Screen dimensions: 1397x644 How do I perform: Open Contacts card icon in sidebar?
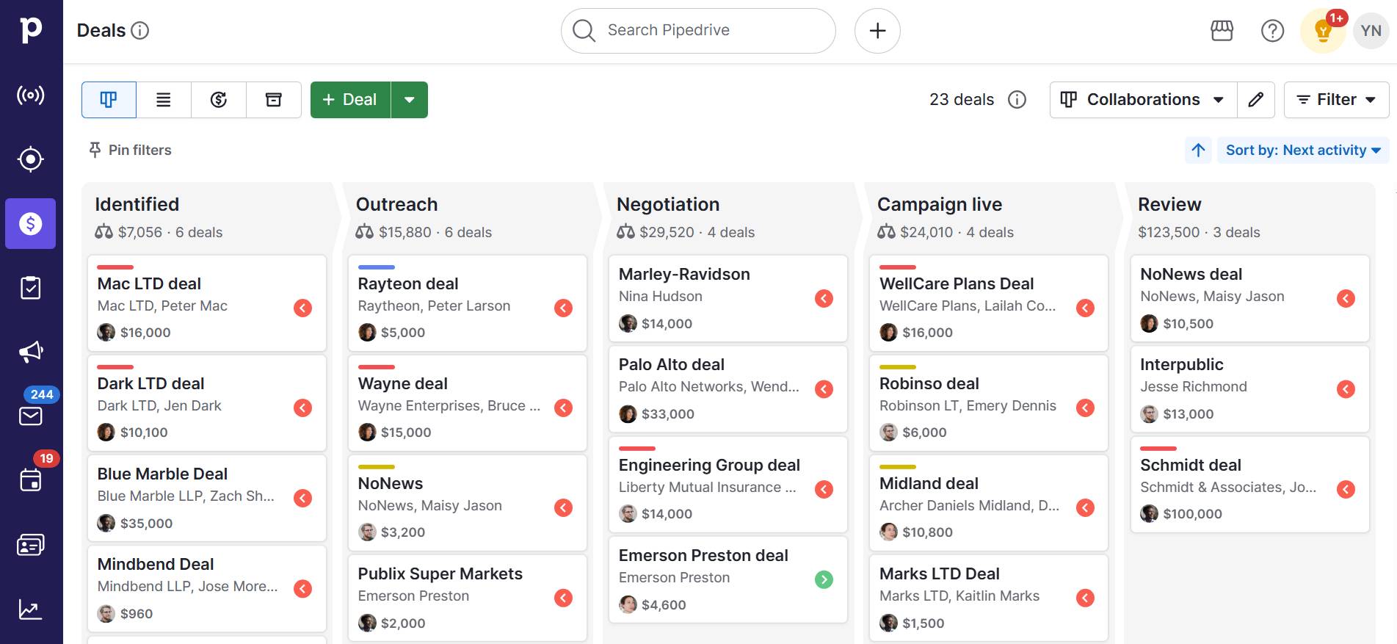point(31,545)
